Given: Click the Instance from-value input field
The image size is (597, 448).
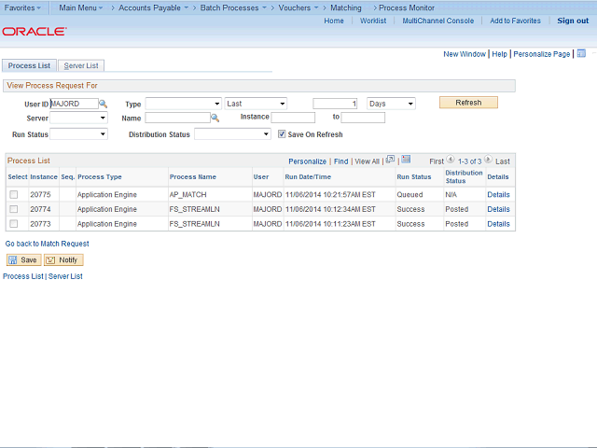Looking at the screenshot, I should [293, 119].
